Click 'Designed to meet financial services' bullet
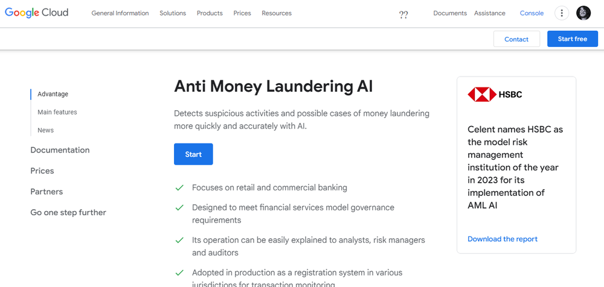Image resolution: width=604 pixels, height=287 pixels. 293,214
